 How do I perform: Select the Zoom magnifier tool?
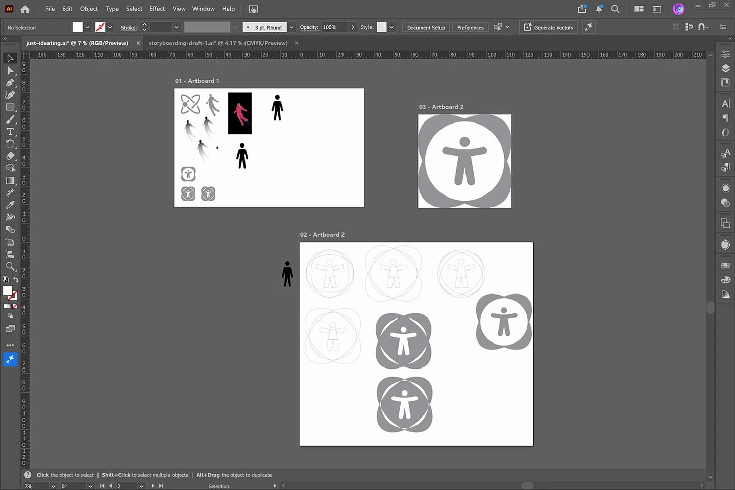click(x=10, y=266)
